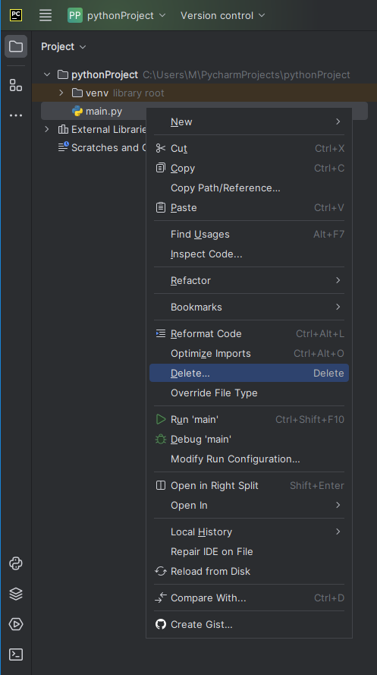Click the Reformat Code icon

[x=161, y=333]
